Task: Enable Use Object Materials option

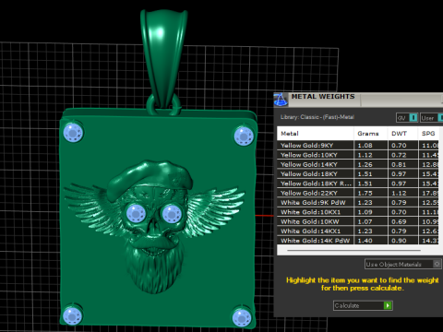Action: click(402, 264)
